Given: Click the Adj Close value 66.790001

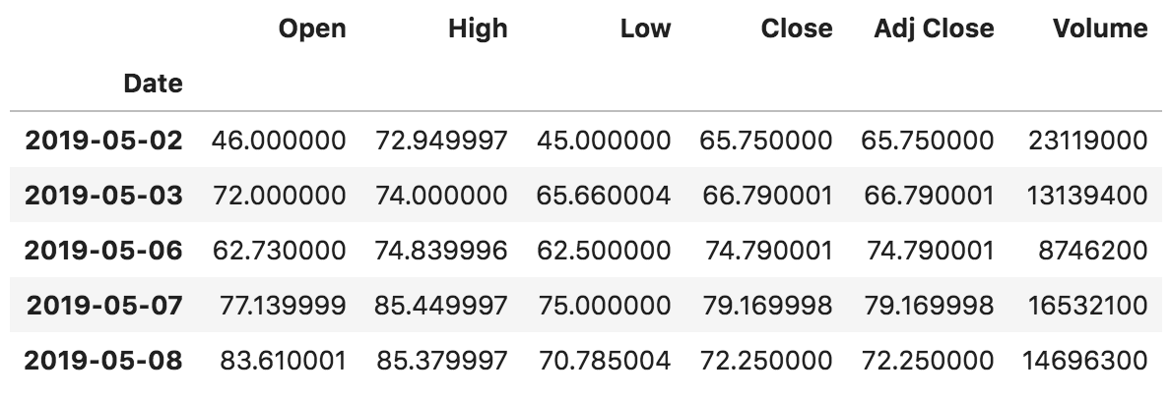Looking at the screenshot, I should pyautogui.click(x=930, y=195).
